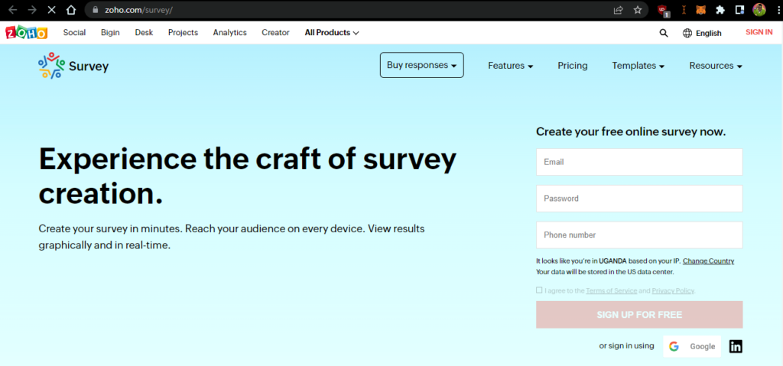Sign in with LinkedIn icon
This screenshot has width=783, height=366.
pyautogui.click(x=736, y=346)
